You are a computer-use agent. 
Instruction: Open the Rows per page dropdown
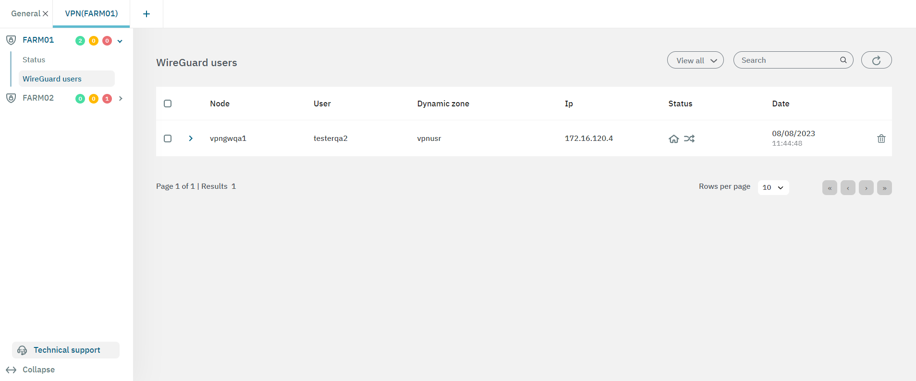(x=773, y=187)
